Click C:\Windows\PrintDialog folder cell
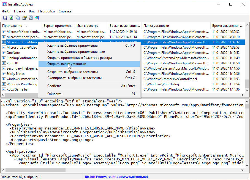The width and height of the screenshot is (250, 180). tap(161, 84)
